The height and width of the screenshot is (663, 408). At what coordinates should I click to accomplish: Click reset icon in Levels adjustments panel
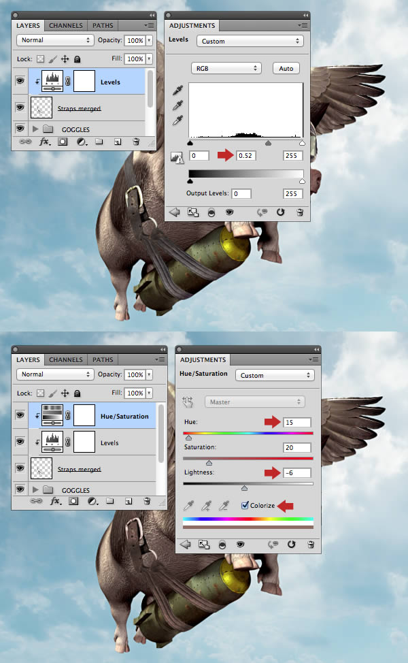(x=280, y=212)
